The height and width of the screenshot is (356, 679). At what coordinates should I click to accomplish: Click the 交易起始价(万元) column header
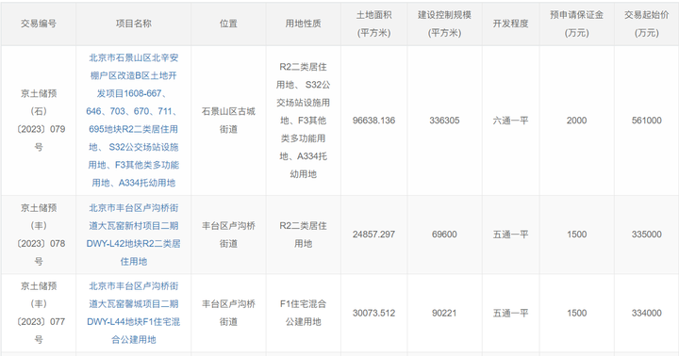647,24
